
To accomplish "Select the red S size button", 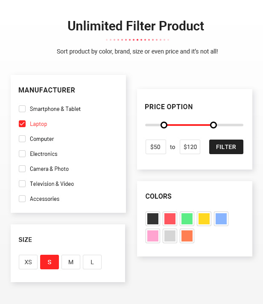I will pos(50,262).
